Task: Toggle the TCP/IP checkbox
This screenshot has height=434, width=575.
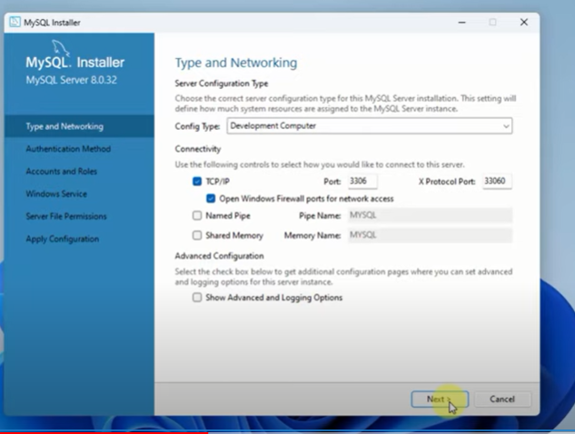Action: (x=197, y=182)
